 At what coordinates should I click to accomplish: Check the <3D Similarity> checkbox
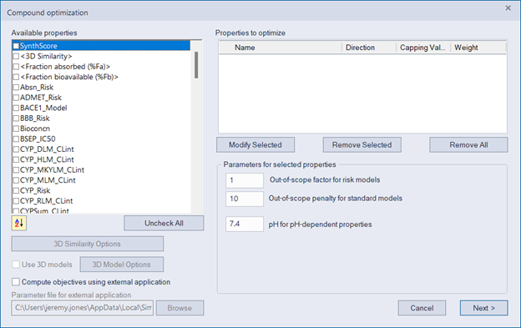pos(16,56)
